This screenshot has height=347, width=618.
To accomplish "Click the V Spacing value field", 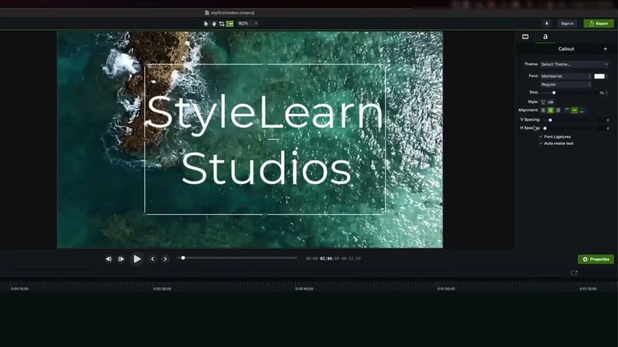I will click(x=603, y=120).
